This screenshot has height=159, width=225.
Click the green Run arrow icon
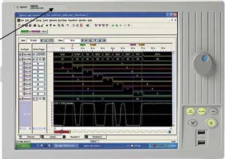coord(114,25)
